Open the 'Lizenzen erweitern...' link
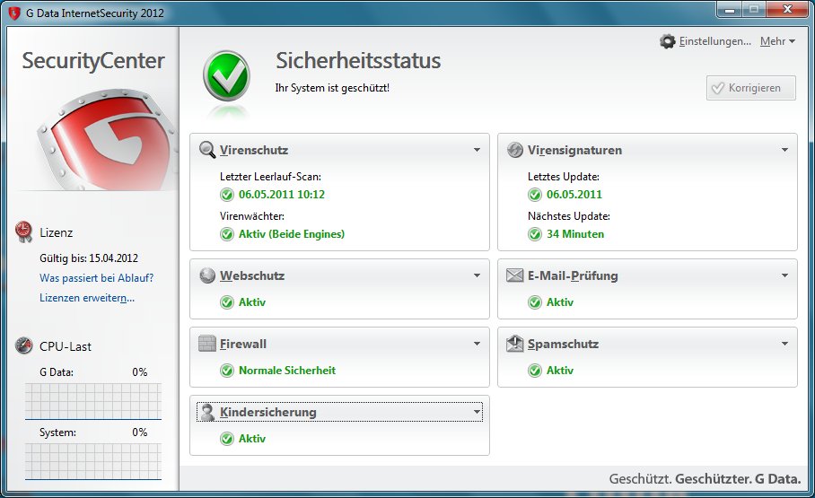This screenshot has width=815, height=498. point(87,298)
